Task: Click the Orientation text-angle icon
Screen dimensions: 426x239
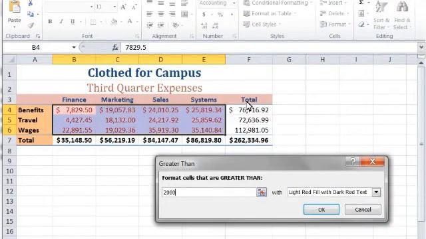Action: coord(176,25)
